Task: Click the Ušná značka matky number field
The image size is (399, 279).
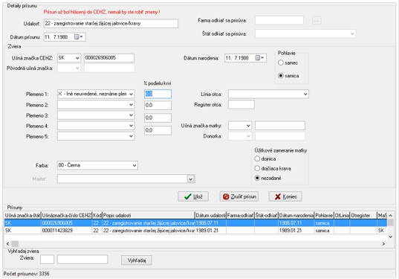Action: click(280, 125)
